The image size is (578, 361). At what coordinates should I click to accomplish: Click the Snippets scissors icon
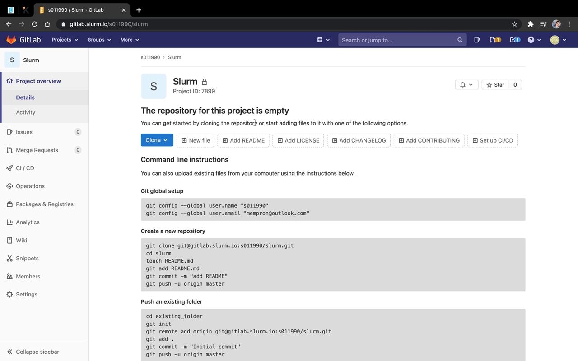[9, 258]
